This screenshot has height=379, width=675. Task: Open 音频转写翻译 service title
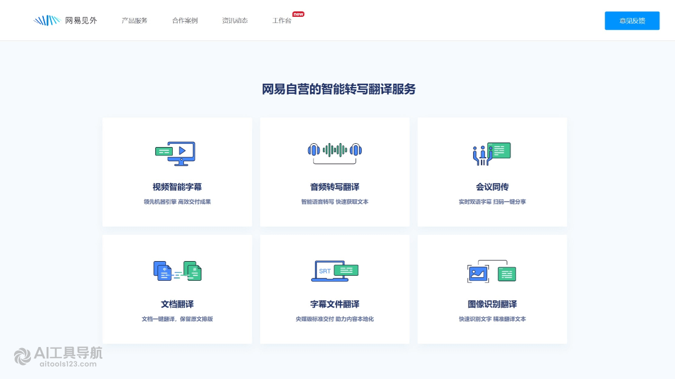[335, 187]
